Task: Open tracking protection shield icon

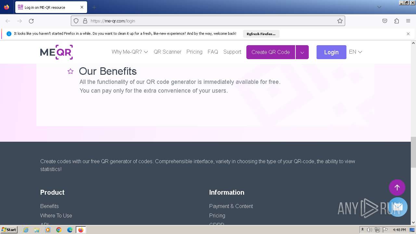Action: [x=76, y=21]
